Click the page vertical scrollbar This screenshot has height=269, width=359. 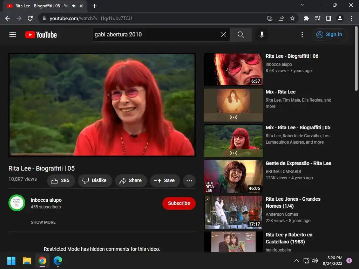tap(356, 58)
